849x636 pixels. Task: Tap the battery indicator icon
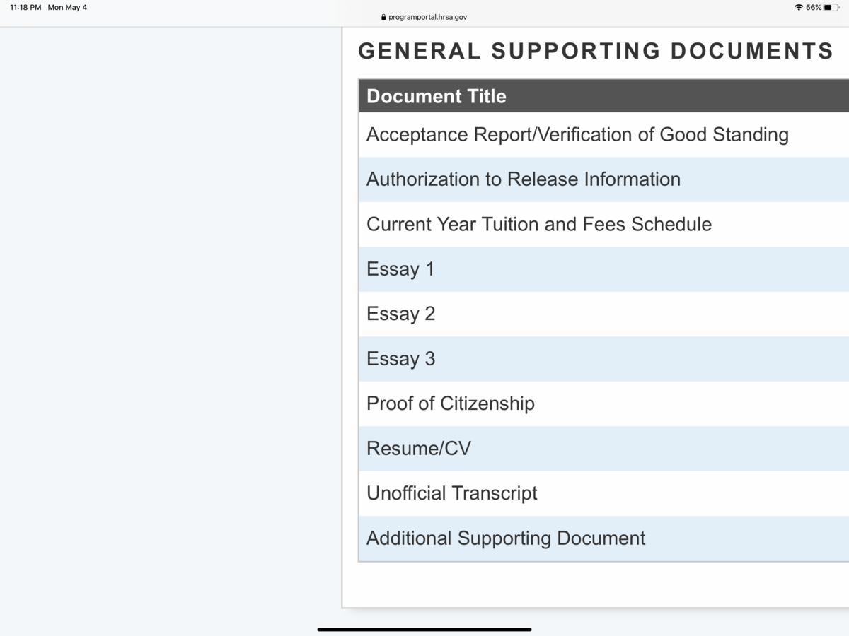tap(831, 8)
